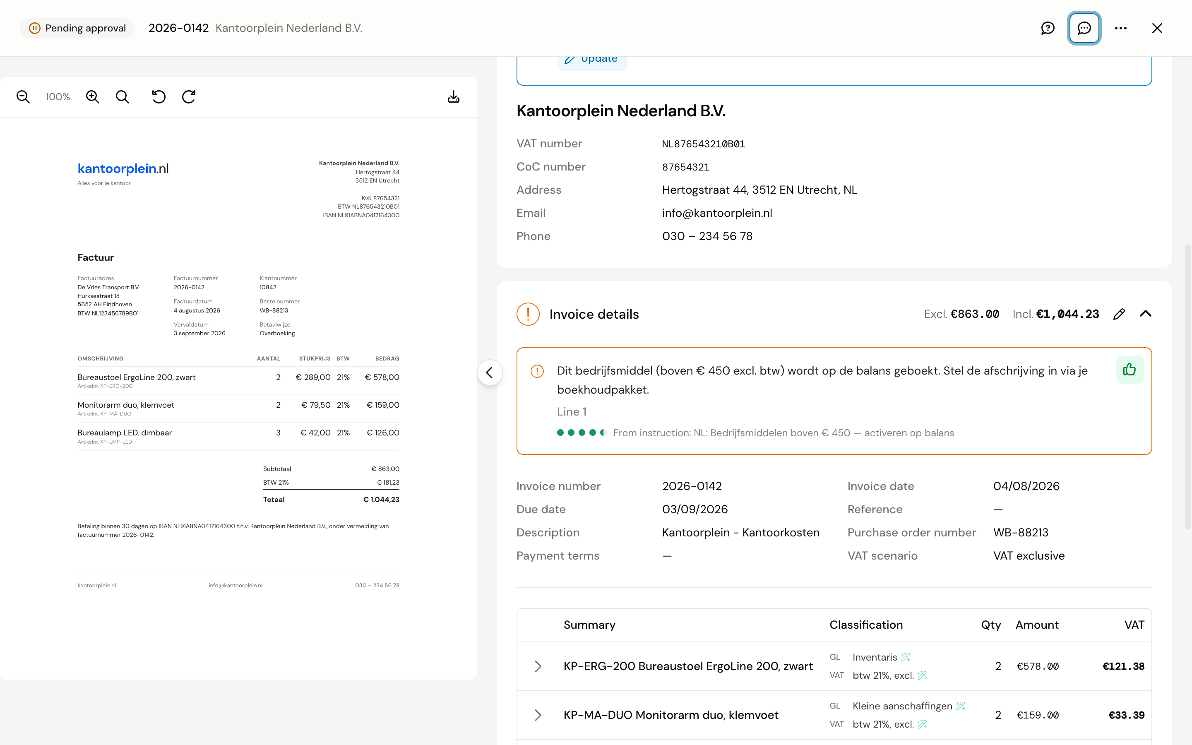Click the confidence dots in the instruction notice
This screenshot has width=1192, height=745.
(581, 433)
